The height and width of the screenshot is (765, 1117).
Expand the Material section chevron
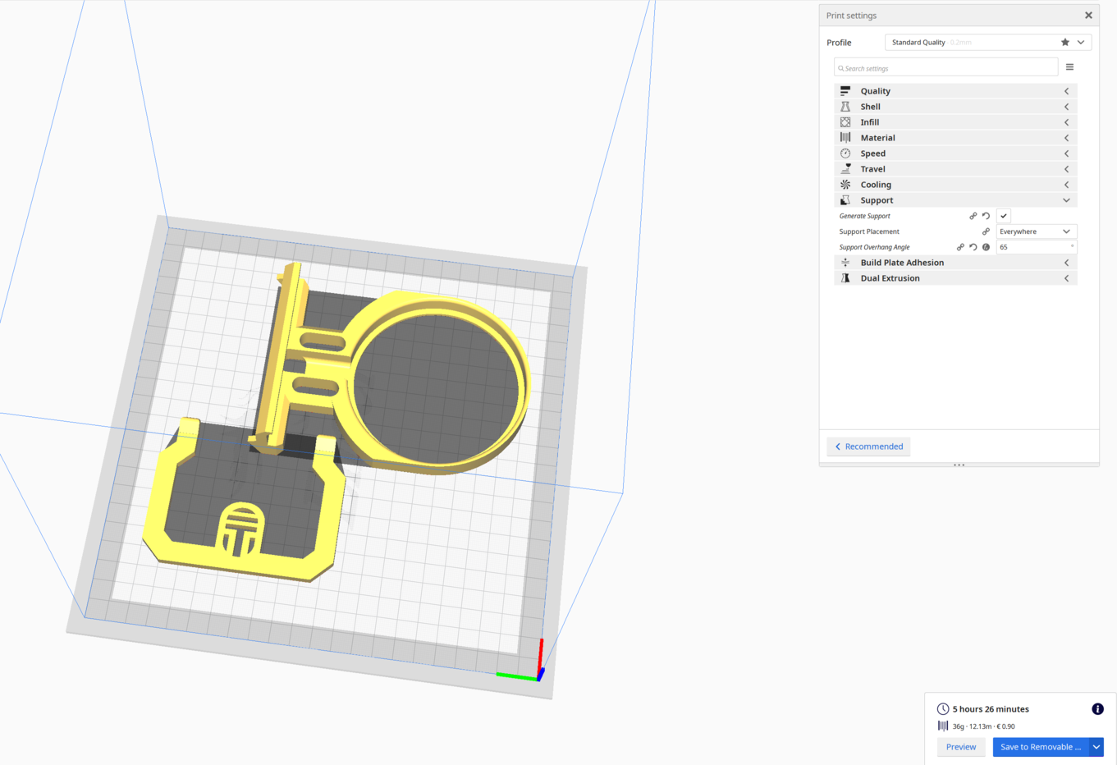(1067, 138)
